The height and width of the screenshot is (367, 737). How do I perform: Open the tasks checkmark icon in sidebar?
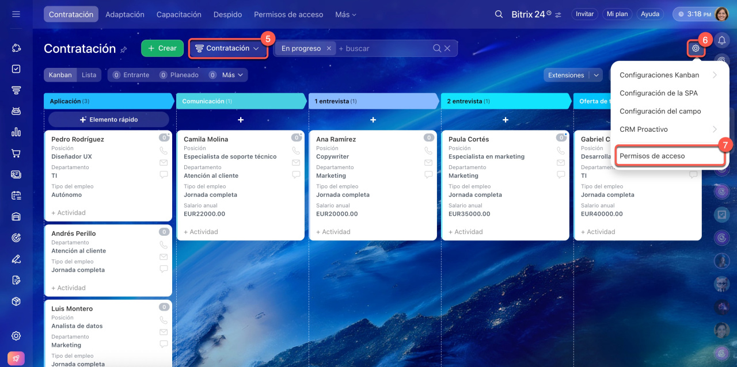(x=16, y=69)
